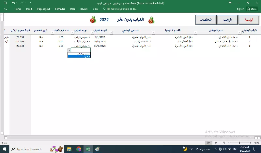Click the Sign in link
Viewport: 261px width, 153px height.
[x=240, y=9]
